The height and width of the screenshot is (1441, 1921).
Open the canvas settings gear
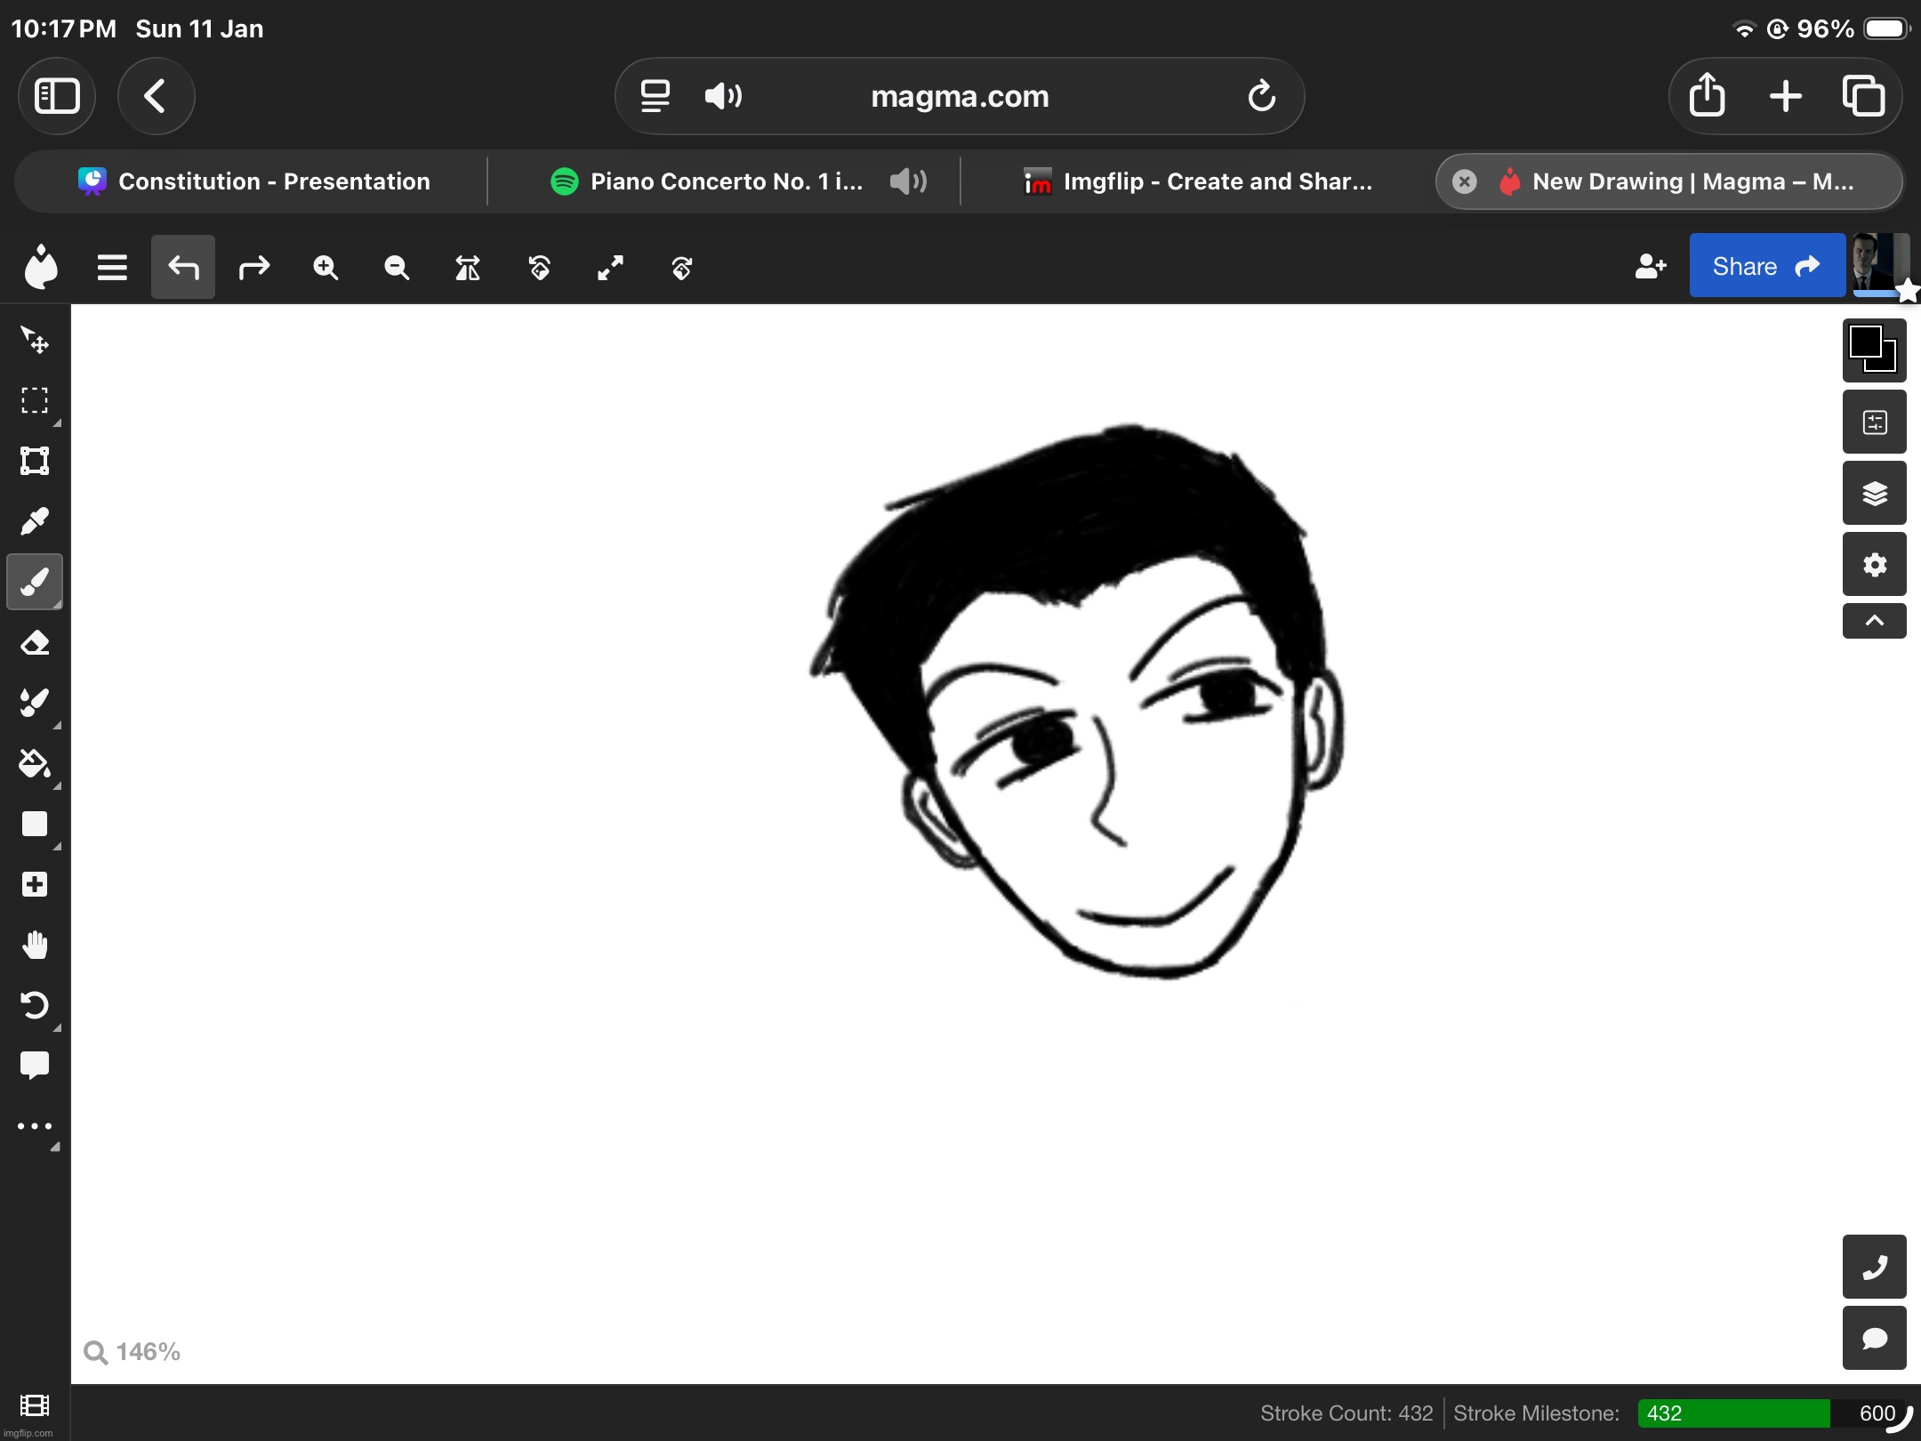[x=1875, y=564]
